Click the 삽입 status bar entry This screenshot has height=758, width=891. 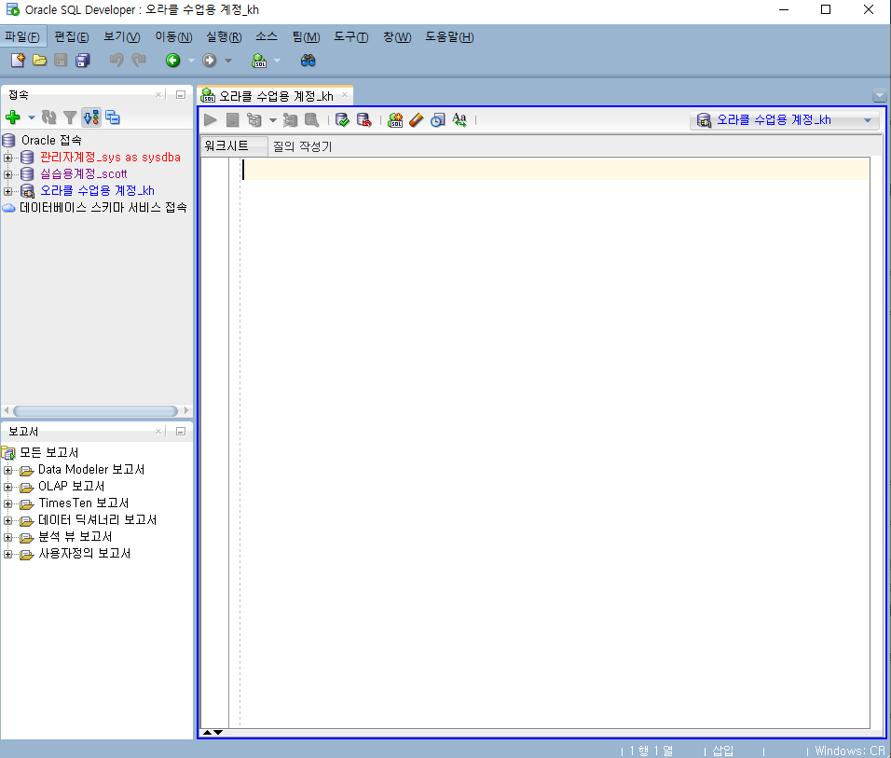pyautogui.click(x=723, y=751)
